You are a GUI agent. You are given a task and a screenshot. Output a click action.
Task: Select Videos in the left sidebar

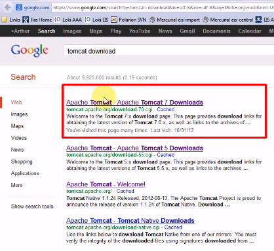click(19, 138)
